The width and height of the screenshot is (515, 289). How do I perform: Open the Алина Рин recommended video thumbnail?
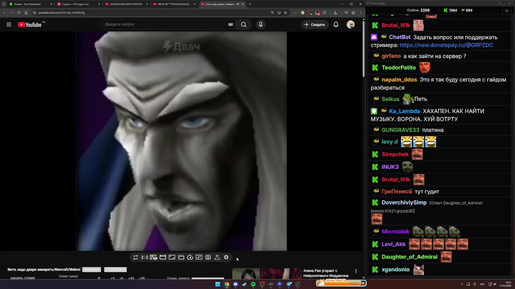(266, 274)
